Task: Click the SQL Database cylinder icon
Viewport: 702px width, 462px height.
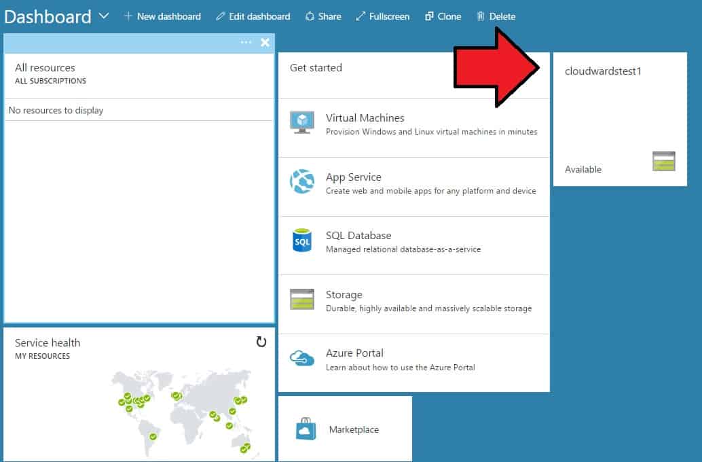Action: tap(301, 241)
